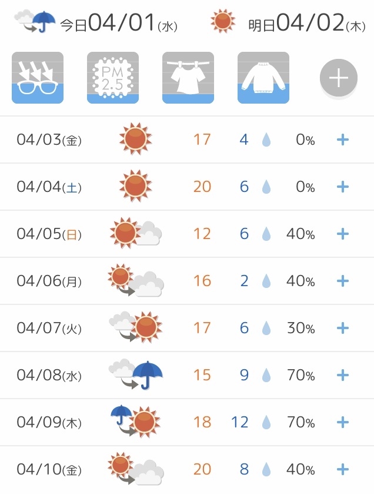The width and height of the screenshot is (374, 494).
Task: Switch to the 明日 04/02 tab
Action: [288, 22]
